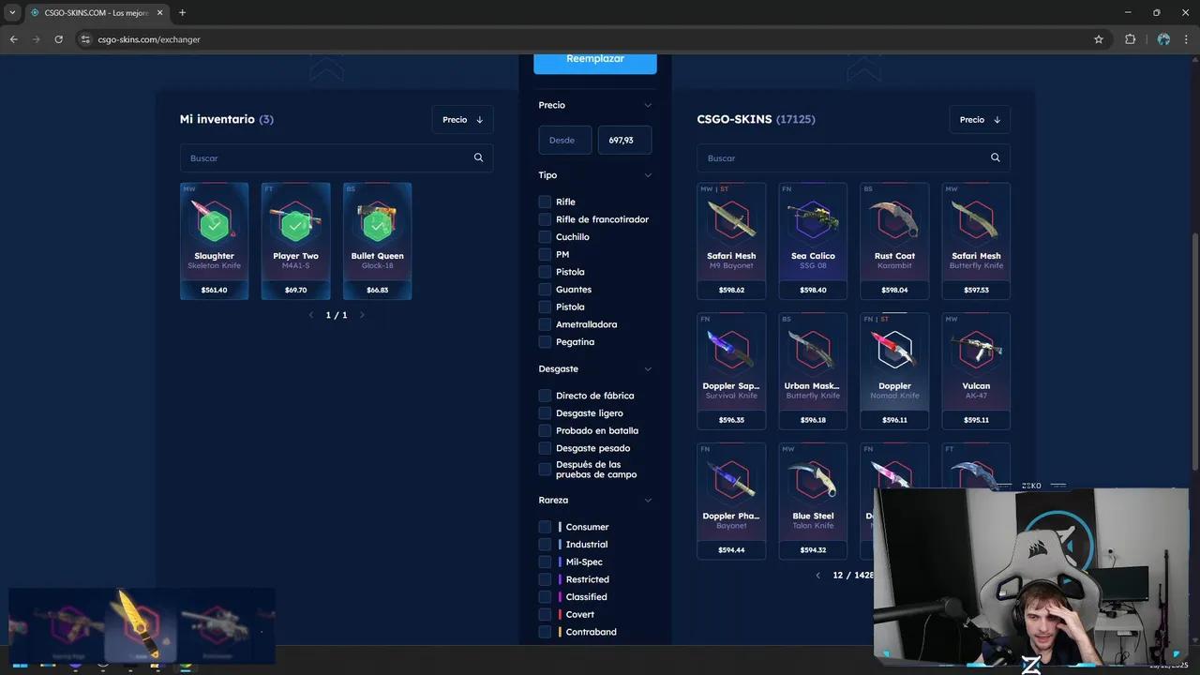Enable the Desgaste ligero filter
This screenshot has width=1200, height=675.
pyautogui.click(x=545, y=413)
